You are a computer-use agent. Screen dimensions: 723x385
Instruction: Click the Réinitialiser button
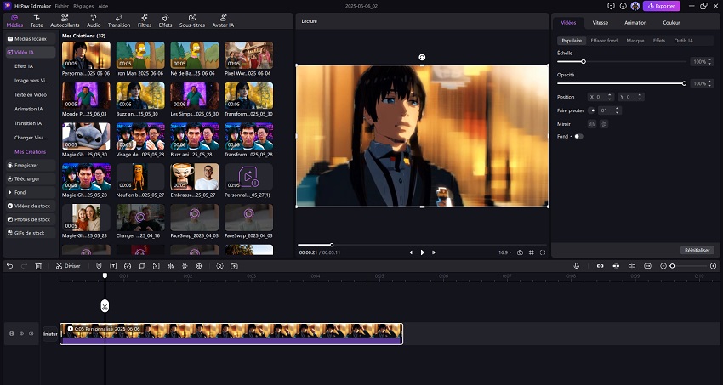coord(696,250)
